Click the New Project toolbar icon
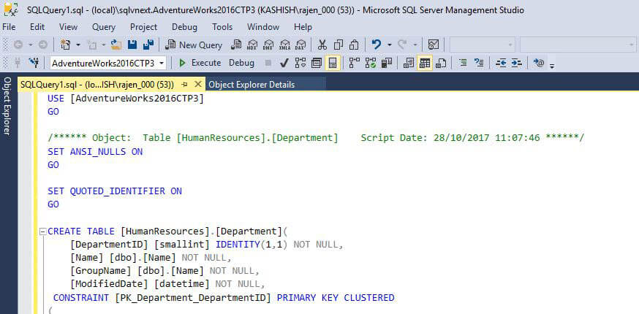The width and height of the screenshot is (639, 314). (x=65, y=45)
